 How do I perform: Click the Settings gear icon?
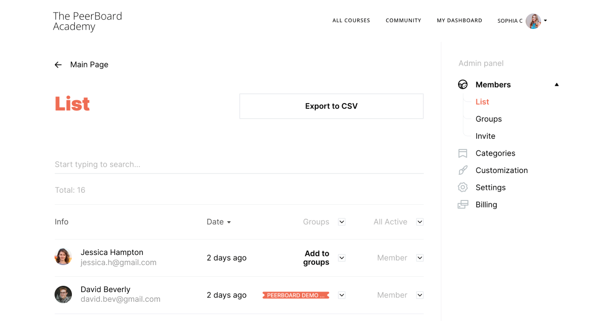(463, 187)
